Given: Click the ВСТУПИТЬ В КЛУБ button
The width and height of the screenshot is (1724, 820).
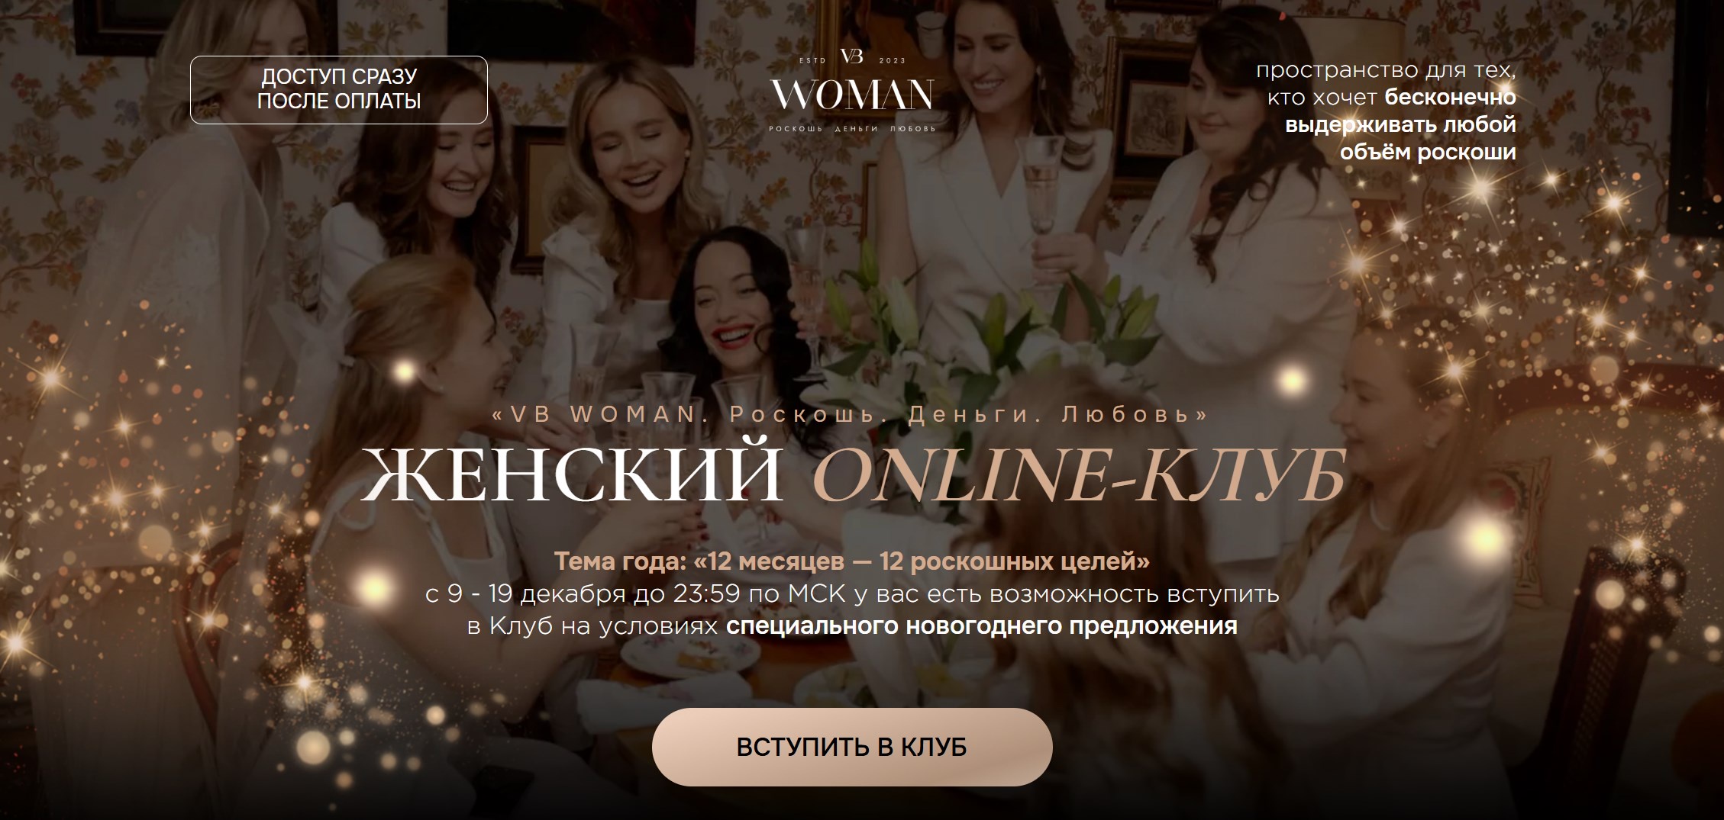Looking at the screenshot, I should point(852,747).
